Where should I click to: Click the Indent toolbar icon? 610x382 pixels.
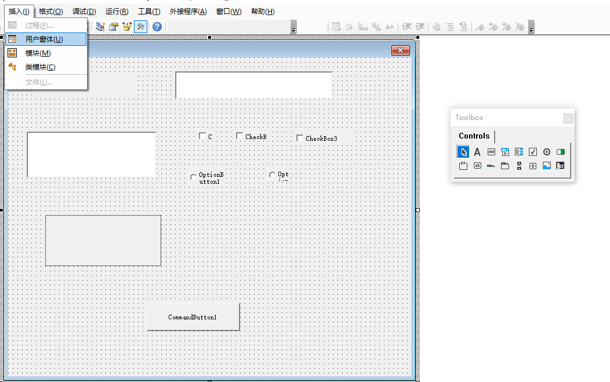pos(407,27)
